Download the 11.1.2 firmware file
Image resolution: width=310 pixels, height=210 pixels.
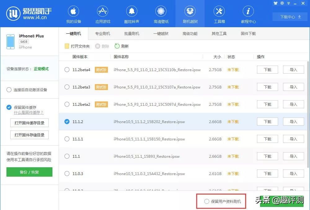267,122
